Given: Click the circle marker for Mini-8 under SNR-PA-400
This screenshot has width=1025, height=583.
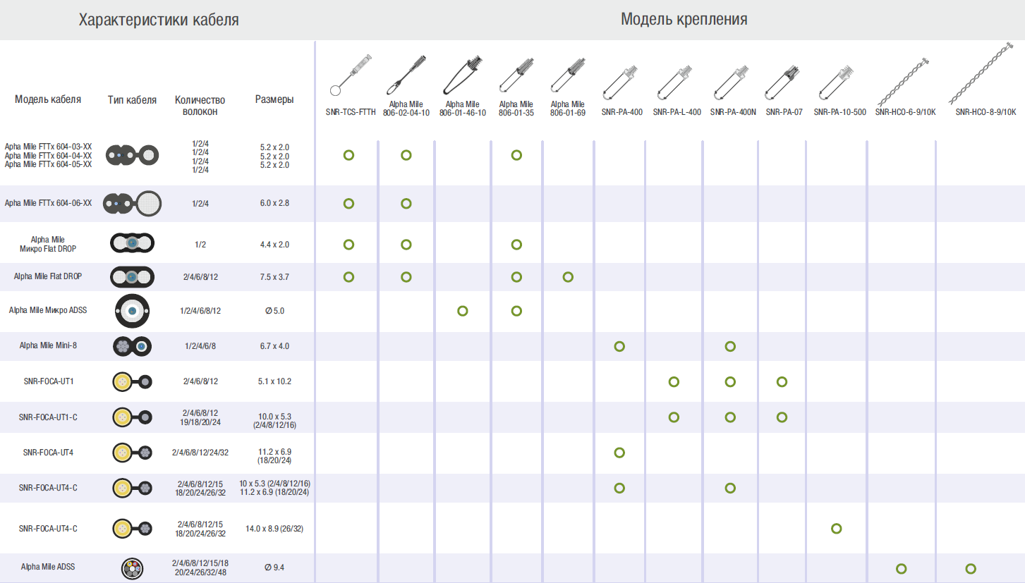Looking at the screenshot, I should click(619, 346).
